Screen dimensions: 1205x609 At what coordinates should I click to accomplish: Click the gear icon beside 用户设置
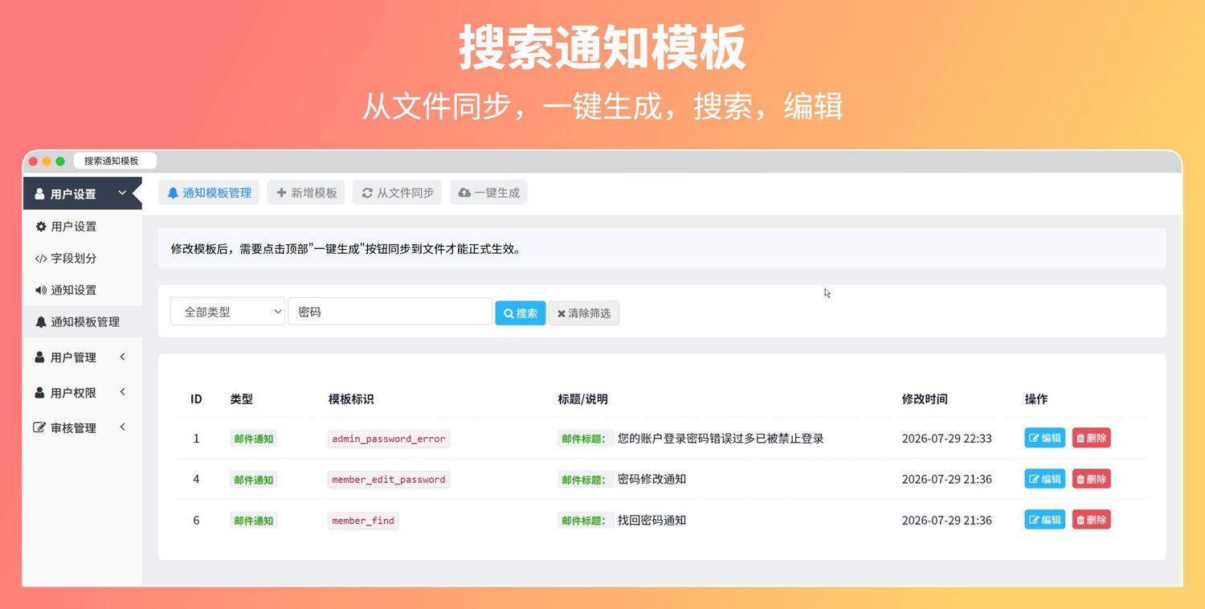[x=41, y=227]
